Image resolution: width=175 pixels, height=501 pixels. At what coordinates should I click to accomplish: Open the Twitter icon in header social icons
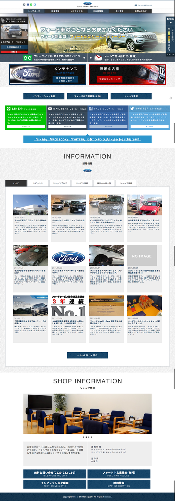click(x=35, y=5)
